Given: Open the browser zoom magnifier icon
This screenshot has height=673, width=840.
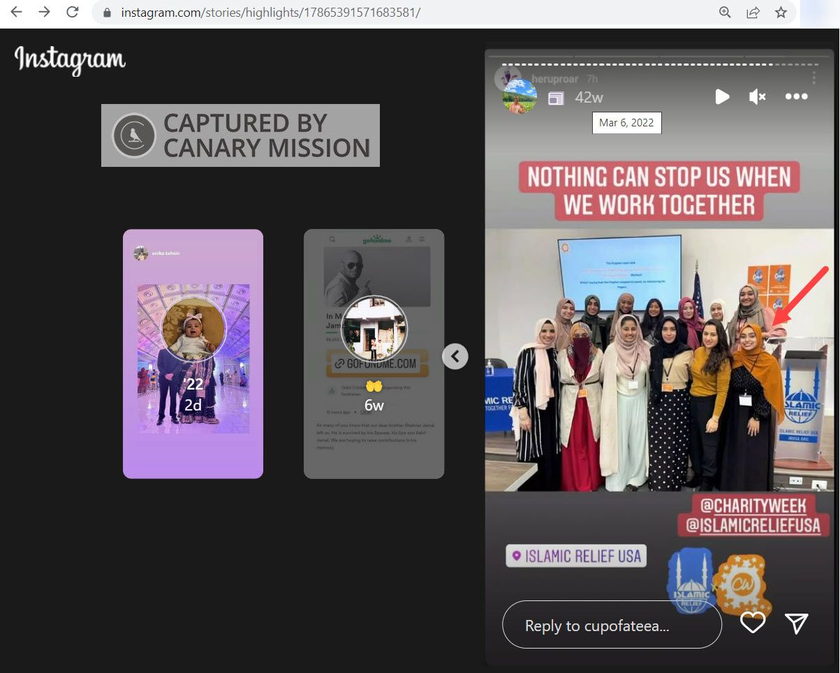Looking at the screenshot, I should tap(725, 12).
